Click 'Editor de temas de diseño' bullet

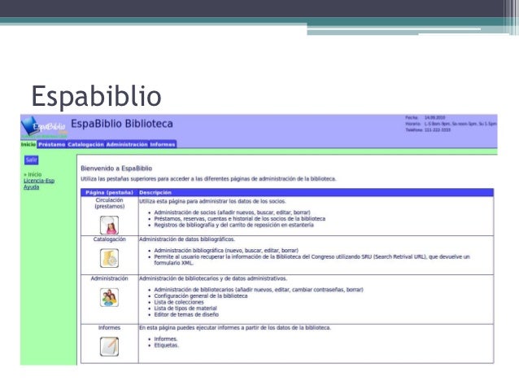(x=186, y=315)
